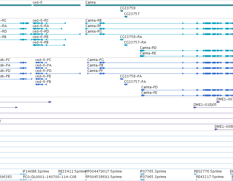Open protein label Camta-PE
Image resolution: width=233 pixels, height=181 pixels.
pyautogui.click(x=149, y=93)
